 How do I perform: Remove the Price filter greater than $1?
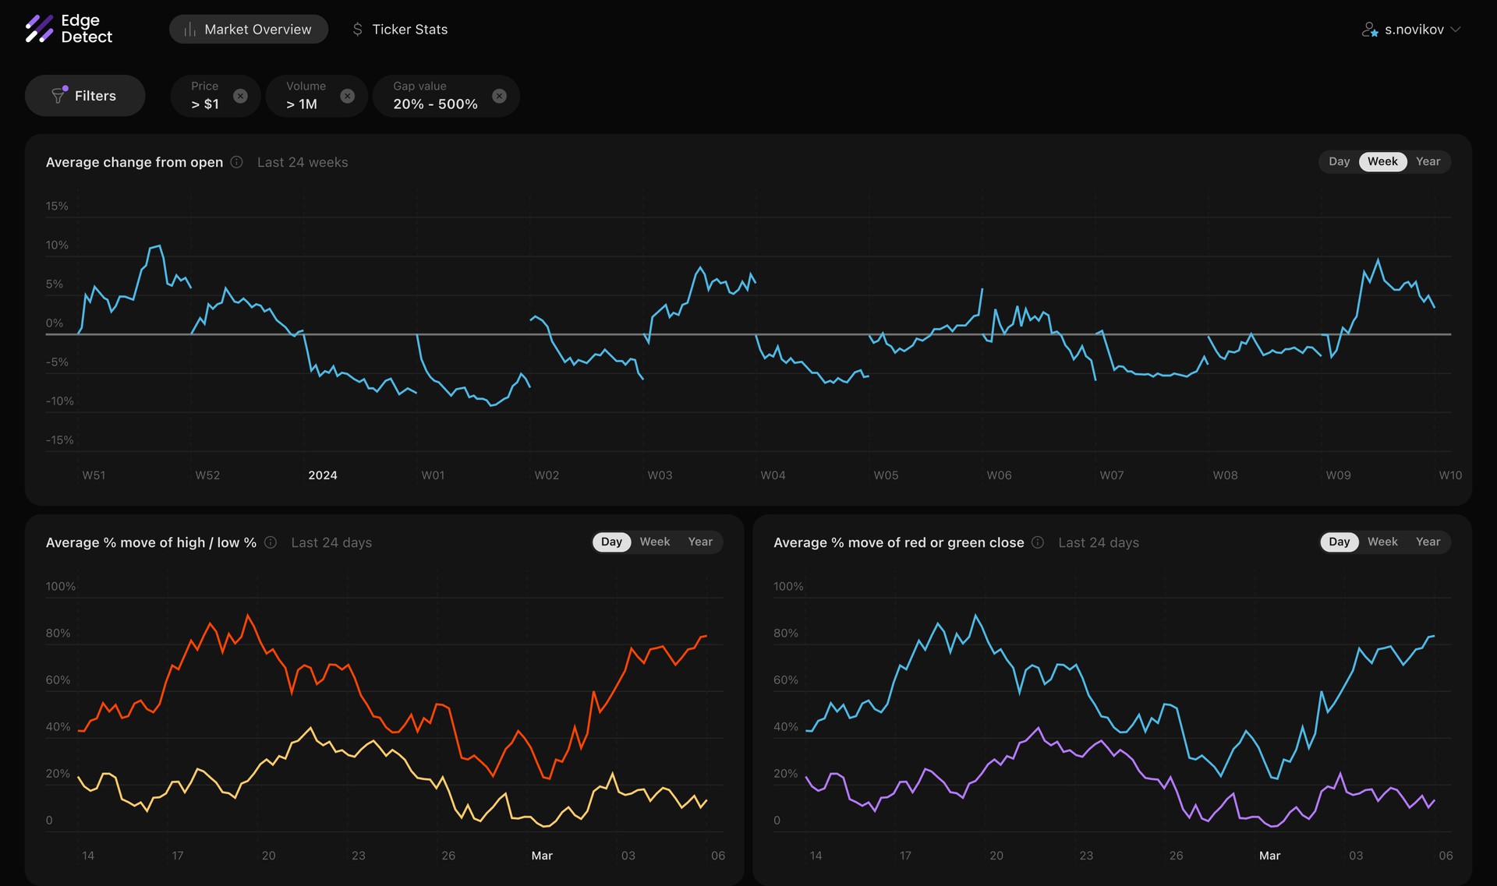[x=239, y=95]
